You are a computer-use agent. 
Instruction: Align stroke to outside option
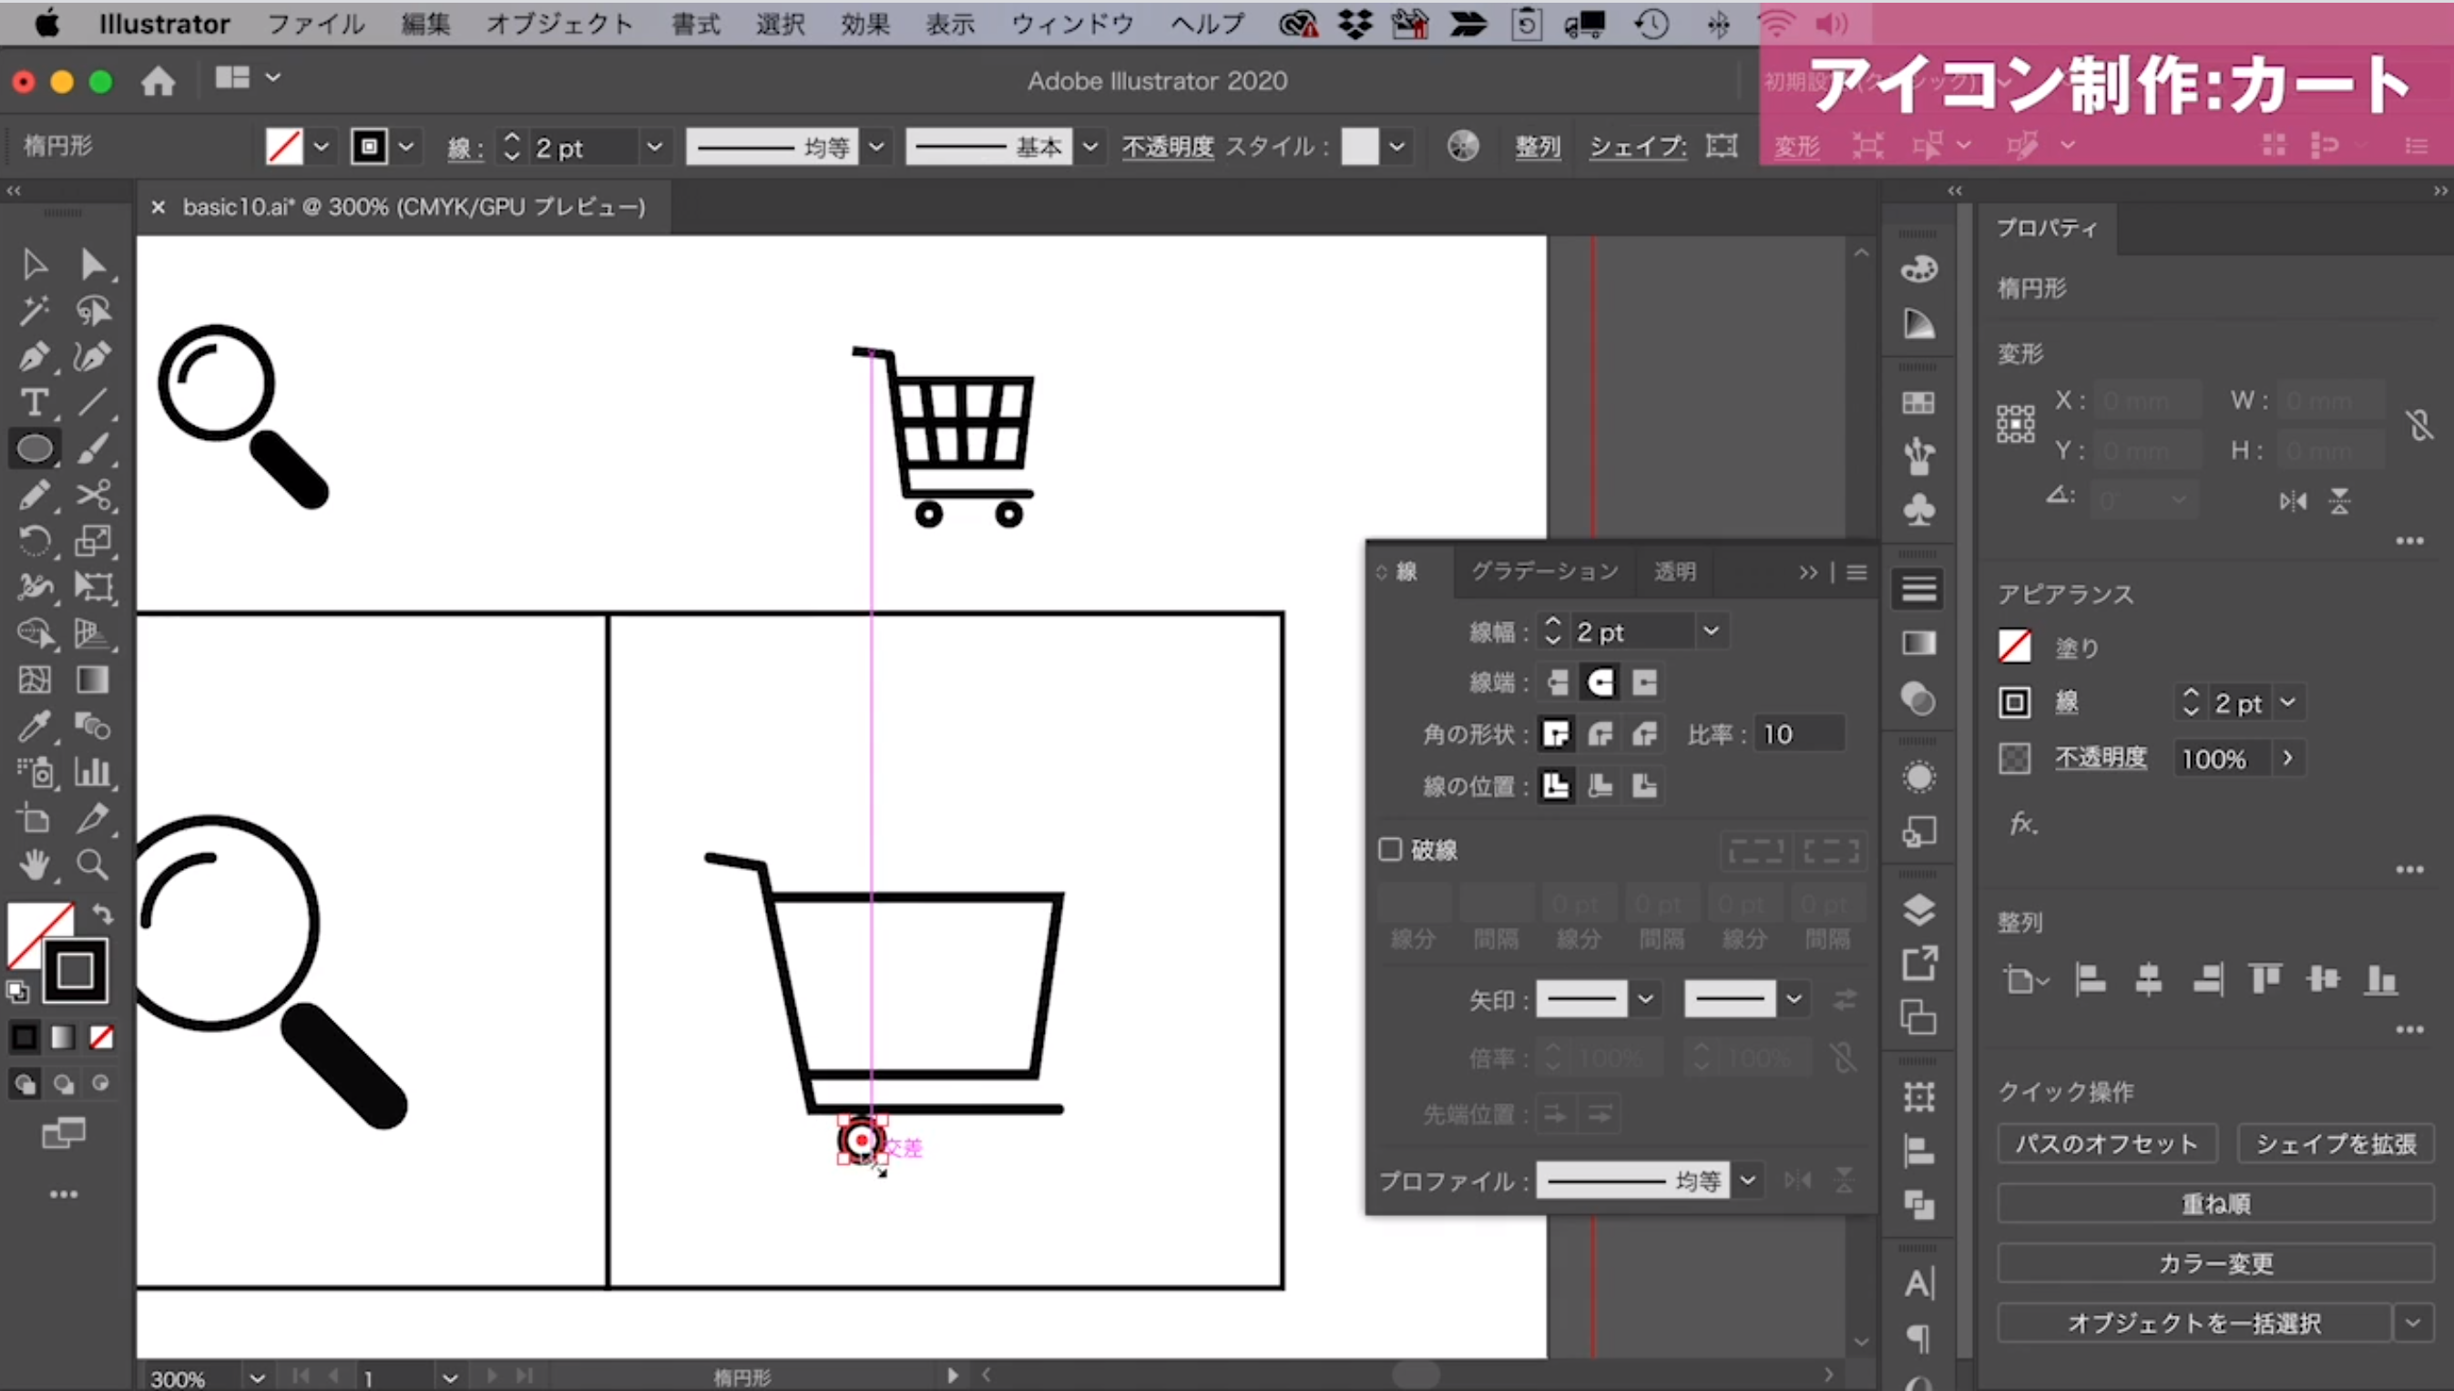click(1644, 786)
